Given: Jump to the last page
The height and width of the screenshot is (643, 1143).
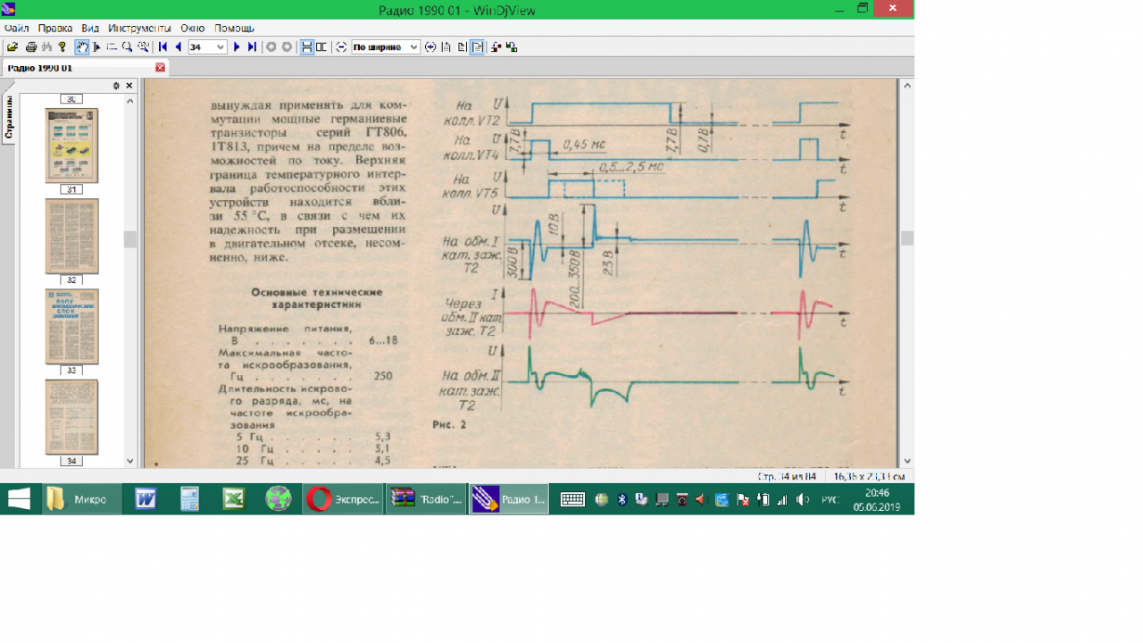Looking at the screenshot, I should [x=252, y=47].
